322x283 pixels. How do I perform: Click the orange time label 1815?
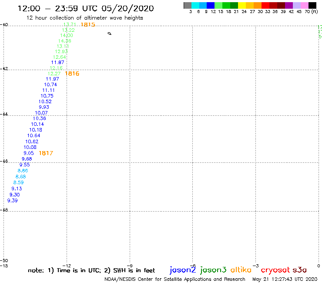88,24
